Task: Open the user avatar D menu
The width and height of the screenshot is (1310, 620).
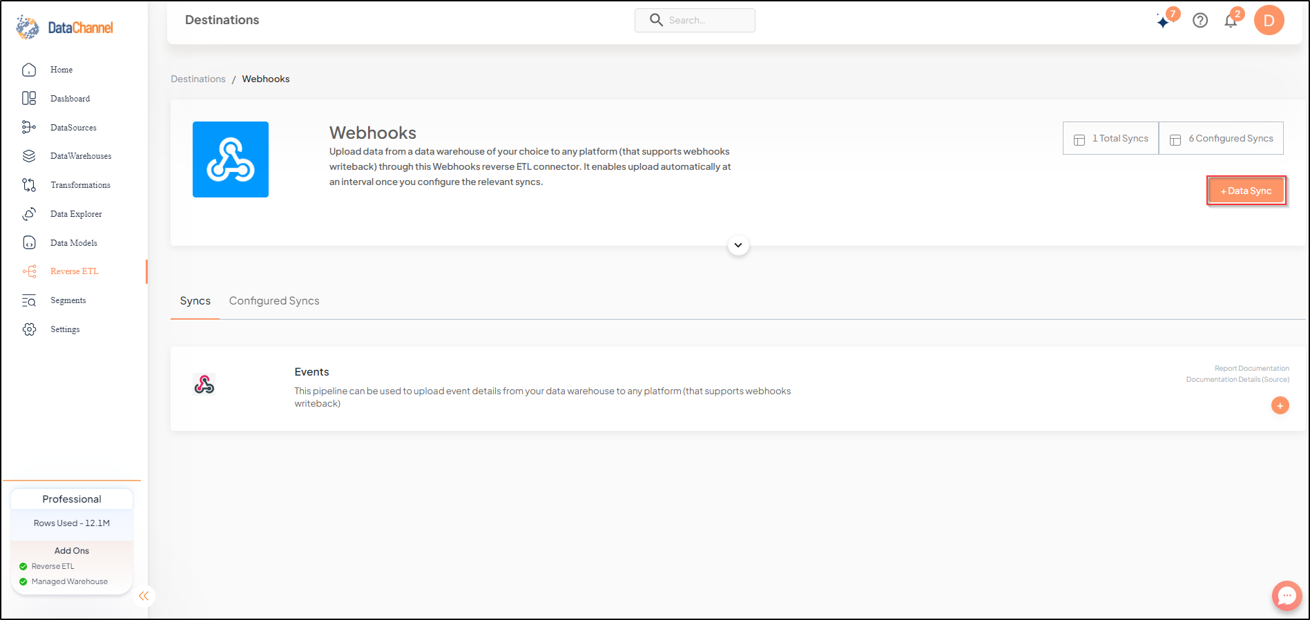Action: (1269, 20)
